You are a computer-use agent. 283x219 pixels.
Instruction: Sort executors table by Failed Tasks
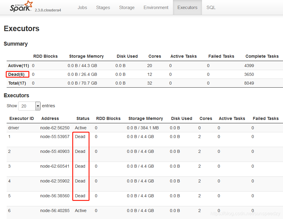point(266,118)
